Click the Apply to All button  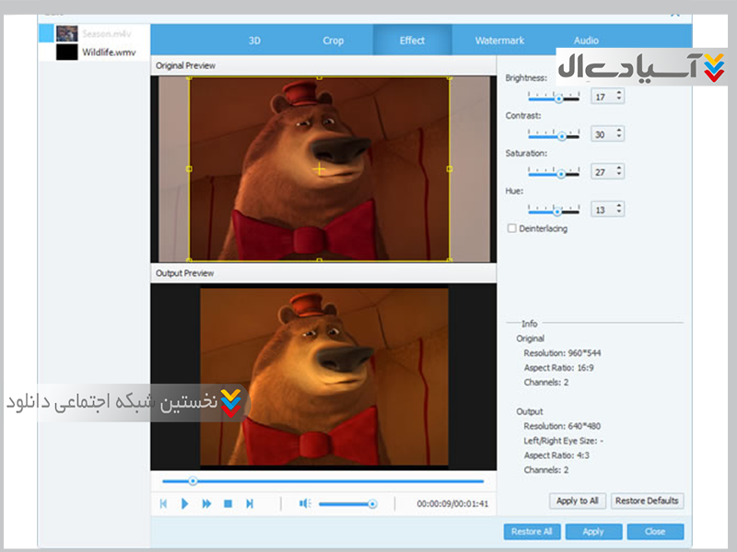[x=578, y=501]
